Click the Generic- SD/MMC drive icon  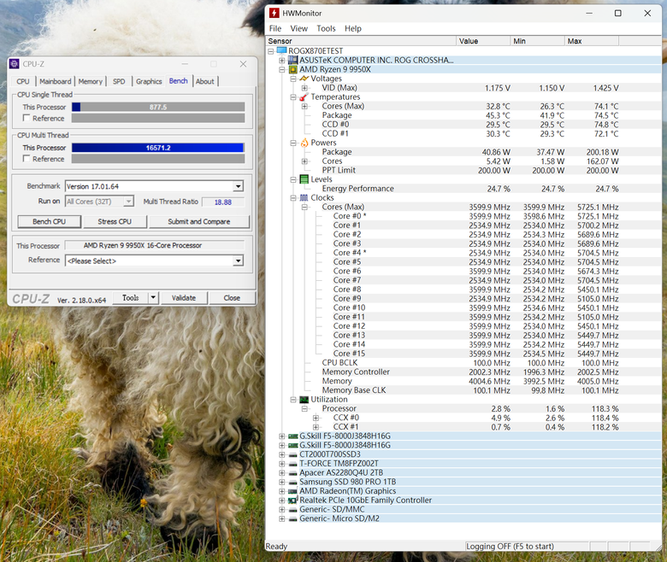[292, 509]
